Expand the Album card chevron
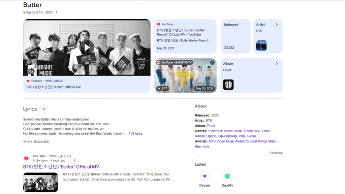 [277, 64]
